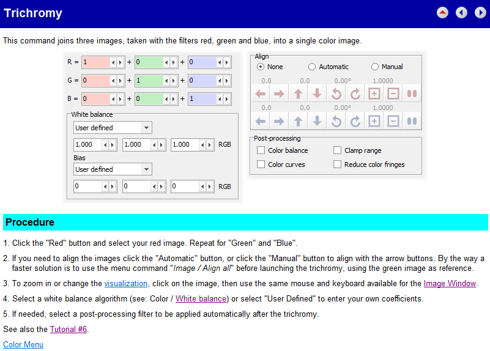The height and width of the screenshot is (351, 490).
Task: Shift blue image left with blue left arrow
Action: pos(261,121)
